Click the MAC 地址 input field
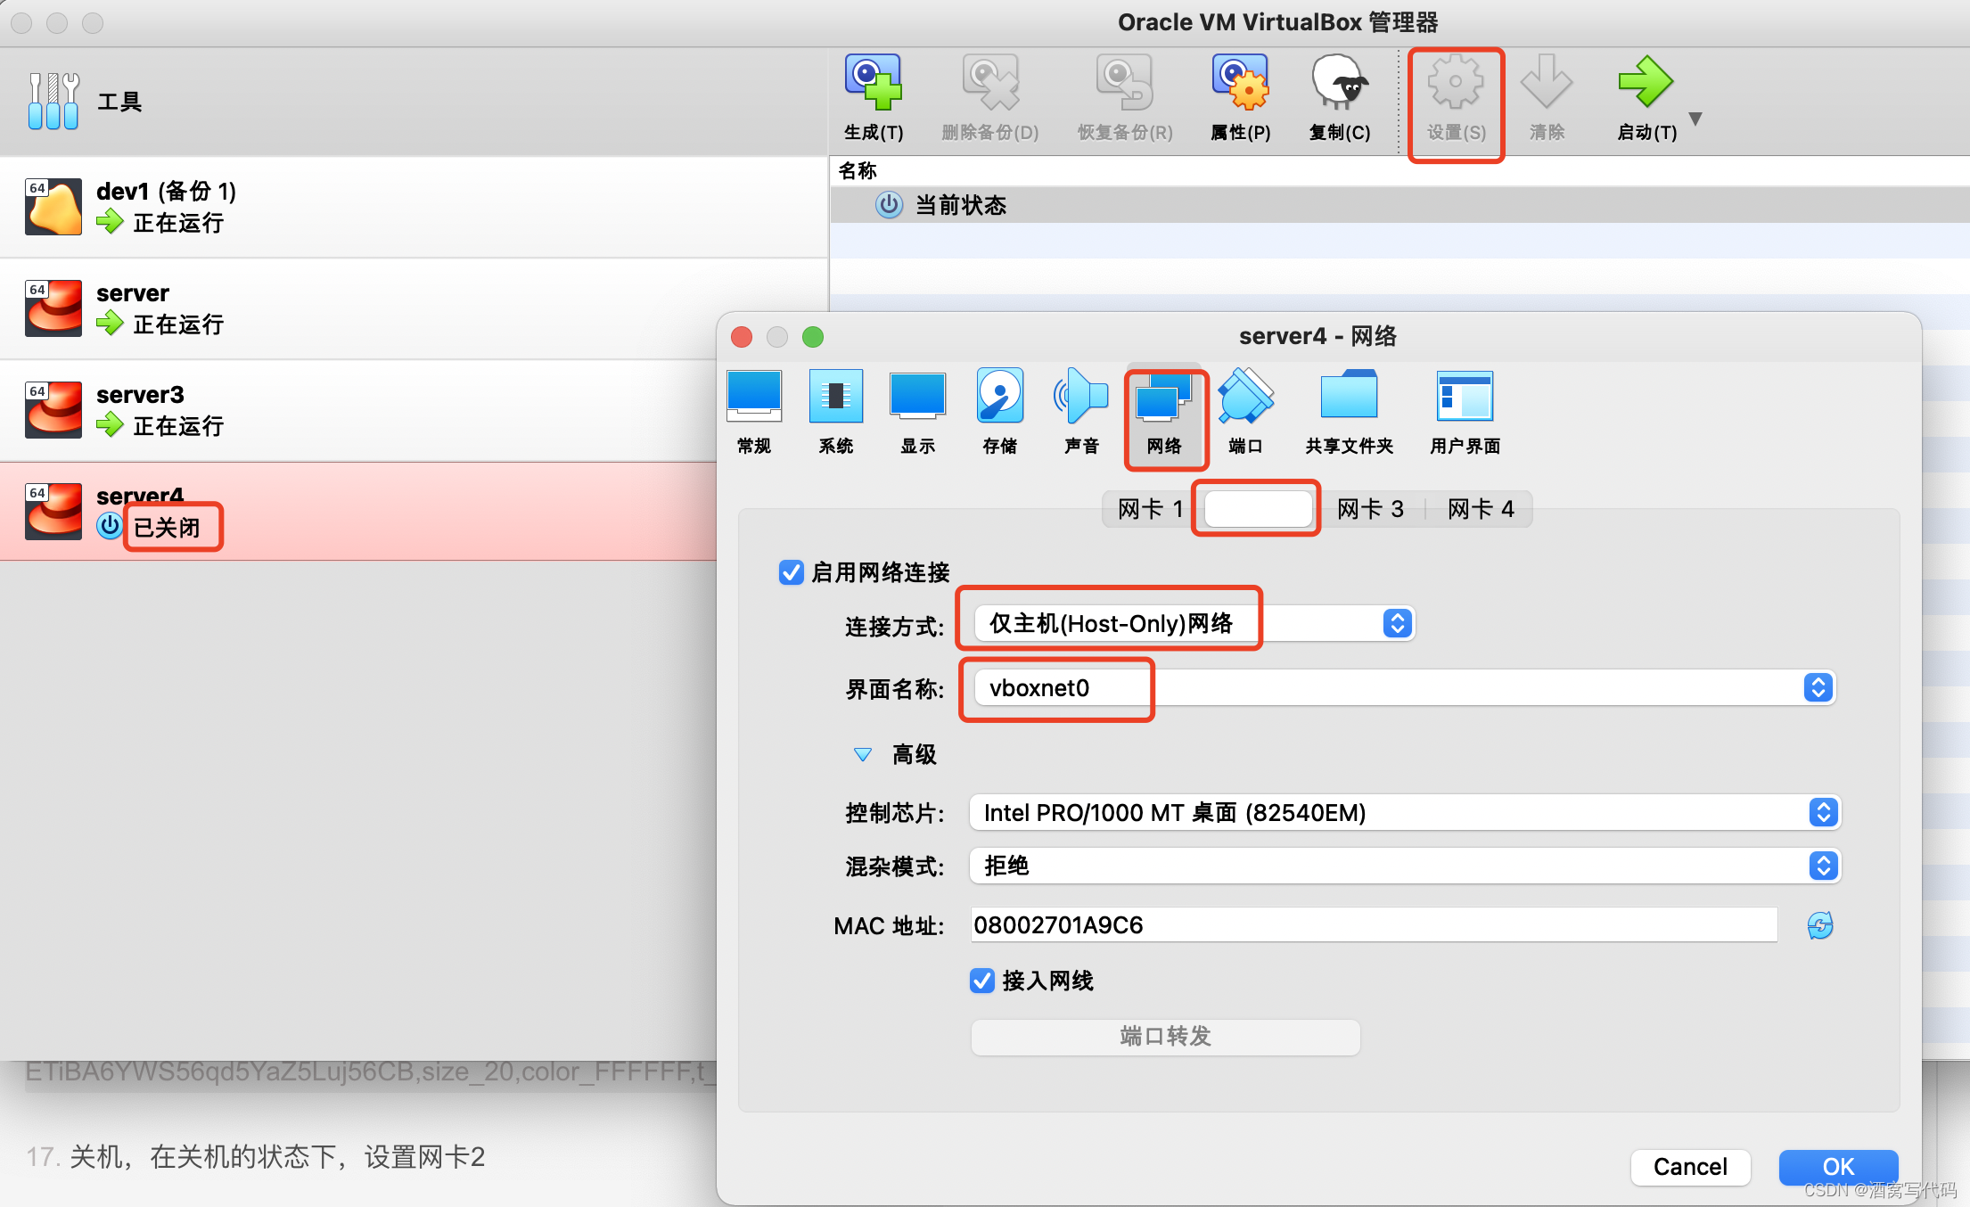This screenshot has height=1207, width=1970. [x=1373, y=925]
